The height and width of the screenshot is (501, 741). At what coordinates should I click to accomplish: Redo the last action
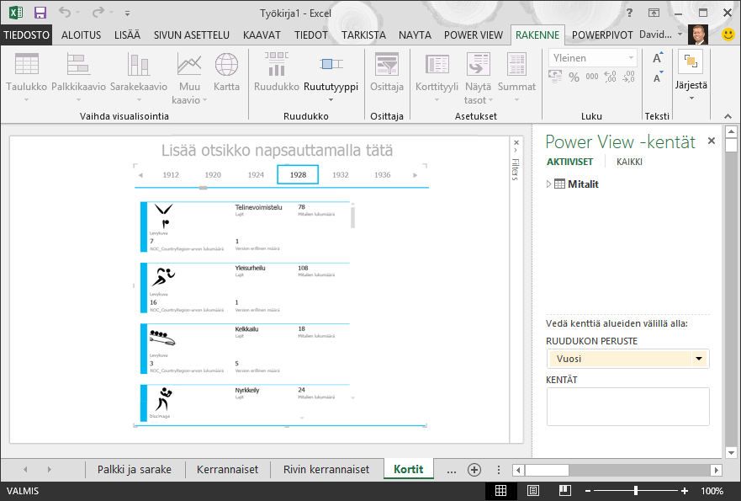point(98,13)
